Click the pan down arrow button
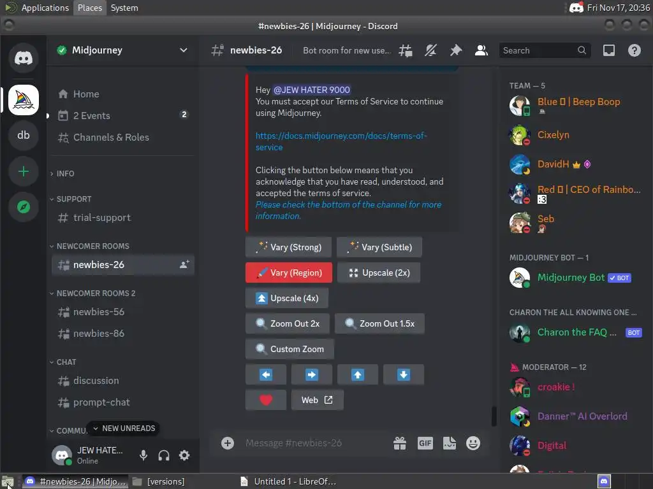 (x=403, y=374)
